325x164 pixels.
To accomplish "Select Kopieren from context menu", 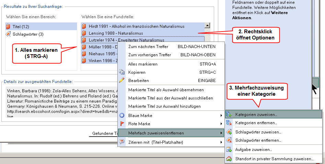I will click(x=171, y=72).
